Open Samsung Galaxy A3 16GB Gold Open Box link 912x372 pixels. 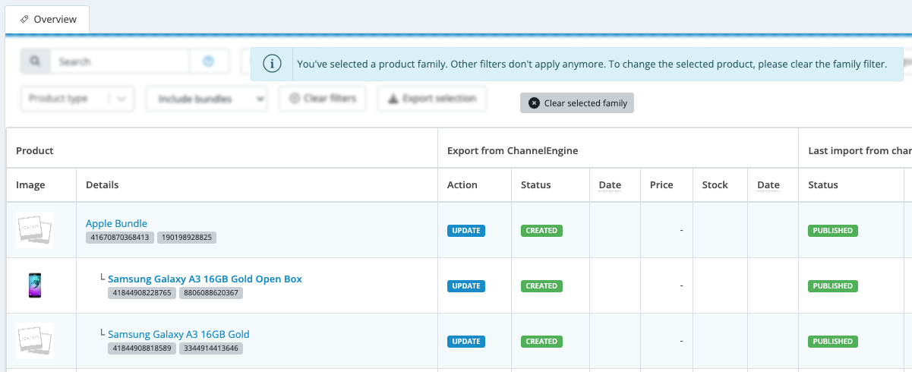coord(205,279)
